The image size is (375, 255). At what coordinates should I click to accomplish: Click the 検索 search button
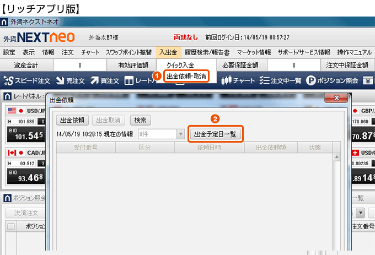(140, 120)
